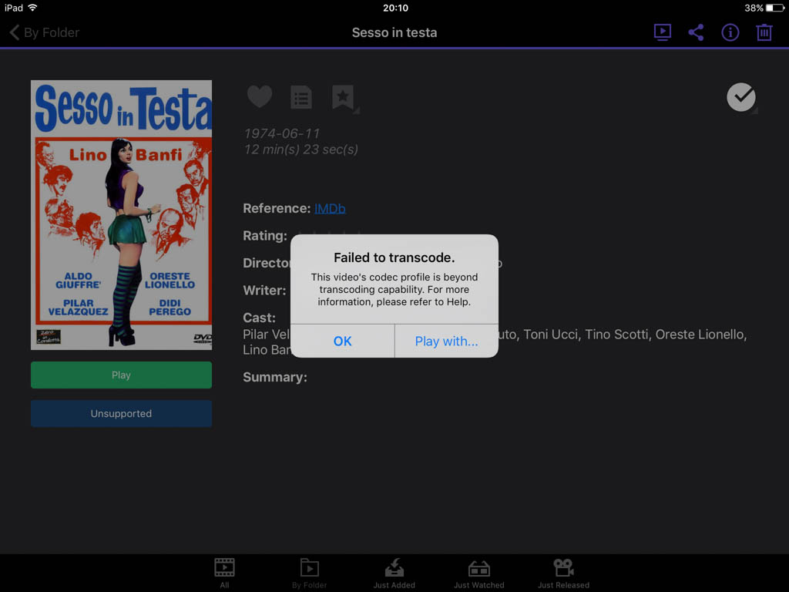Tap OK in the transcode error dialog
The image size is (789, 592).
[342, 341]
